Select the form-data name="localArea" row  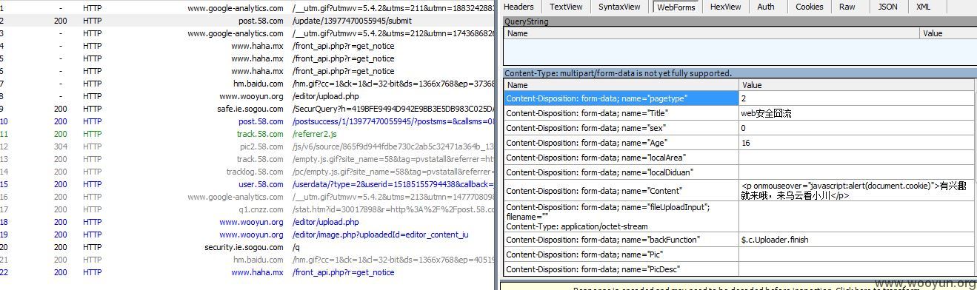click(x=621, y=158)
